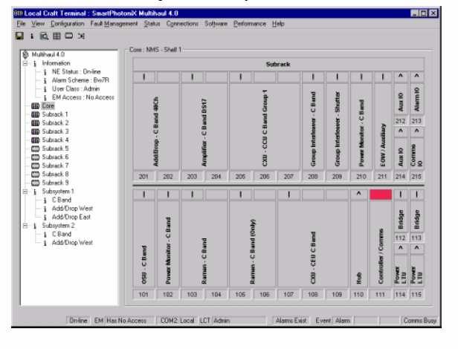Collapse the Information tree node
The image size is (458, 349).
25,63
